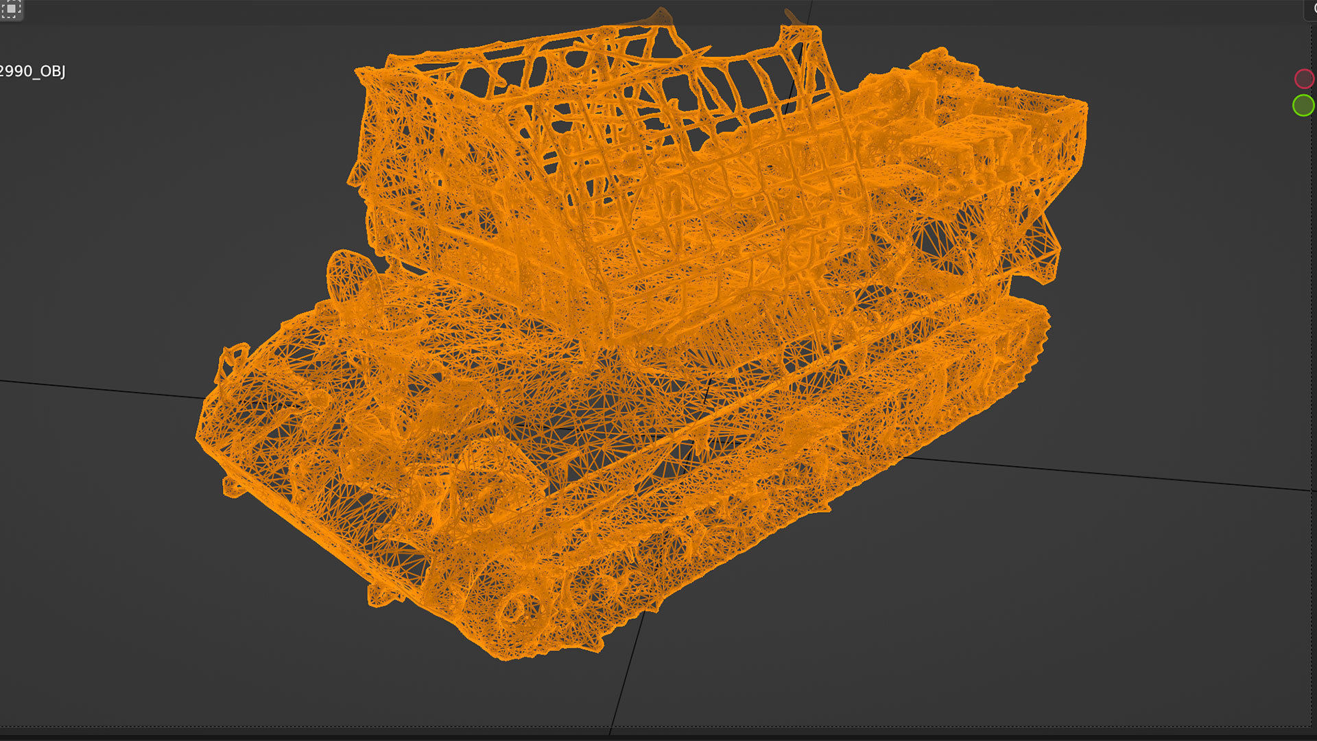Click the red X-axis orbit gizmo circle
Screen dimensions: 1317x741
1304,78
